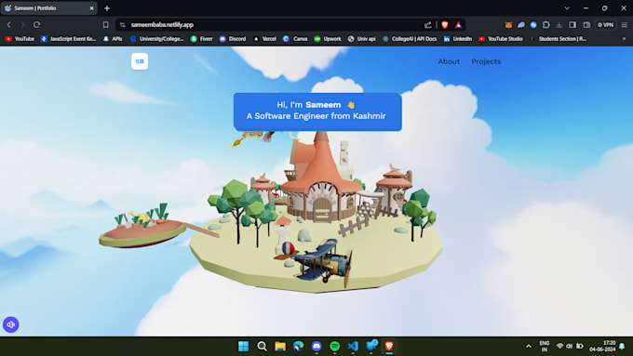The width and height of the screenshot is (633, 356).
Task: Expand hidden system tray icons chevron
Action: (528, 346)
